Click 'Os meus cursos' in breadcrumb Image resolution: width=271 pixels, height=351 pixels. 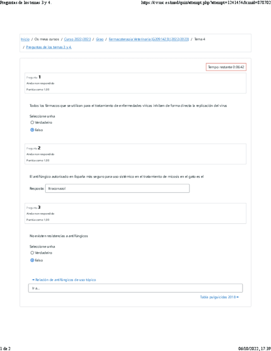point(47,39)
